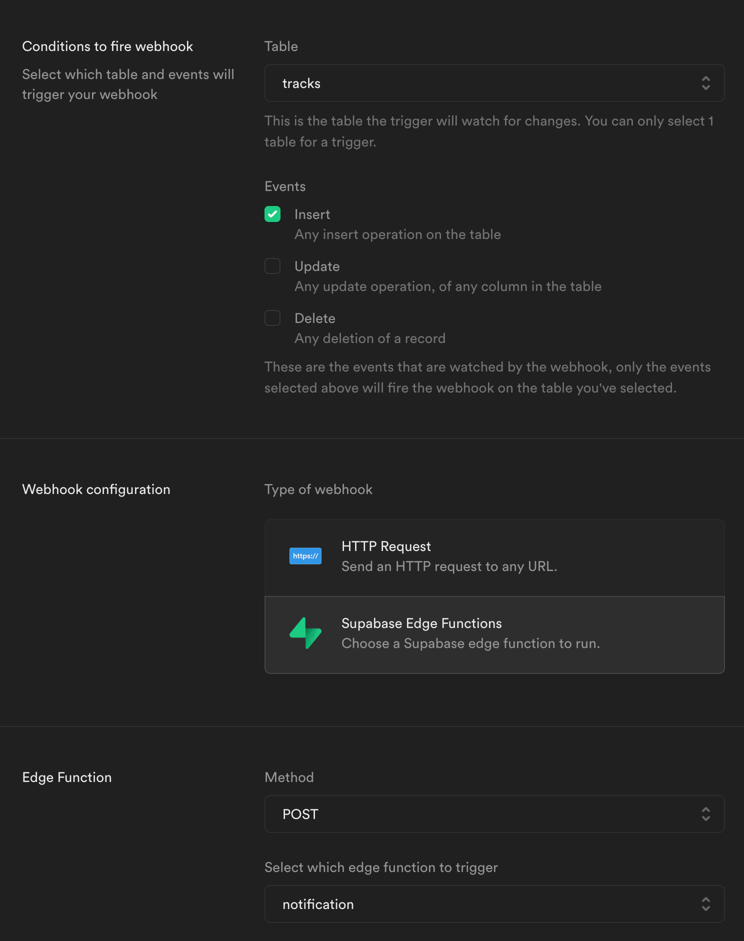The height and width of the screenshot is (941, 744).
Task: Expand the POST method selector chevron
Action: (x=705, y=814)
